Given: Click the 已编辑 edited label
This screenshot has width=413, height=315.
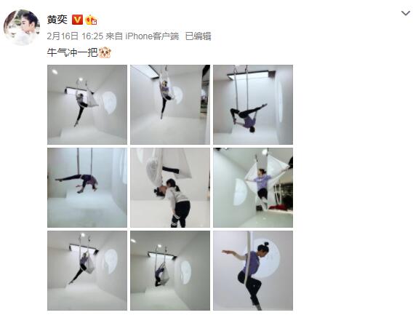Looking at the screenshot, I should coord(198,36).
